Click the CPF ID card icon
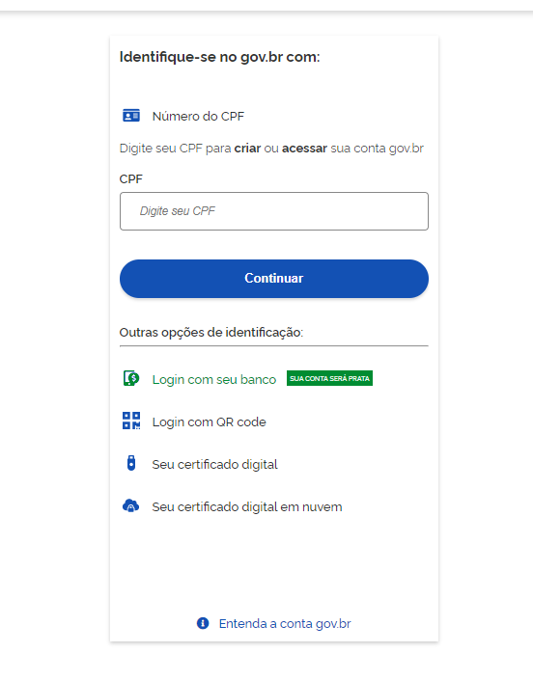The image size is (533, 680). coord(131,116)
